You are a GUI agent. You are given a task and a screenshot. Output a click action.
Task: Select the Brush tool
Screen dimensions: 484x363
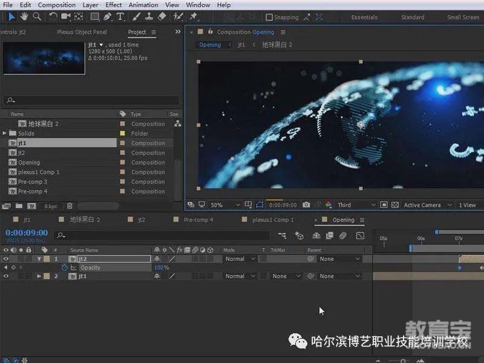(136, 16)
